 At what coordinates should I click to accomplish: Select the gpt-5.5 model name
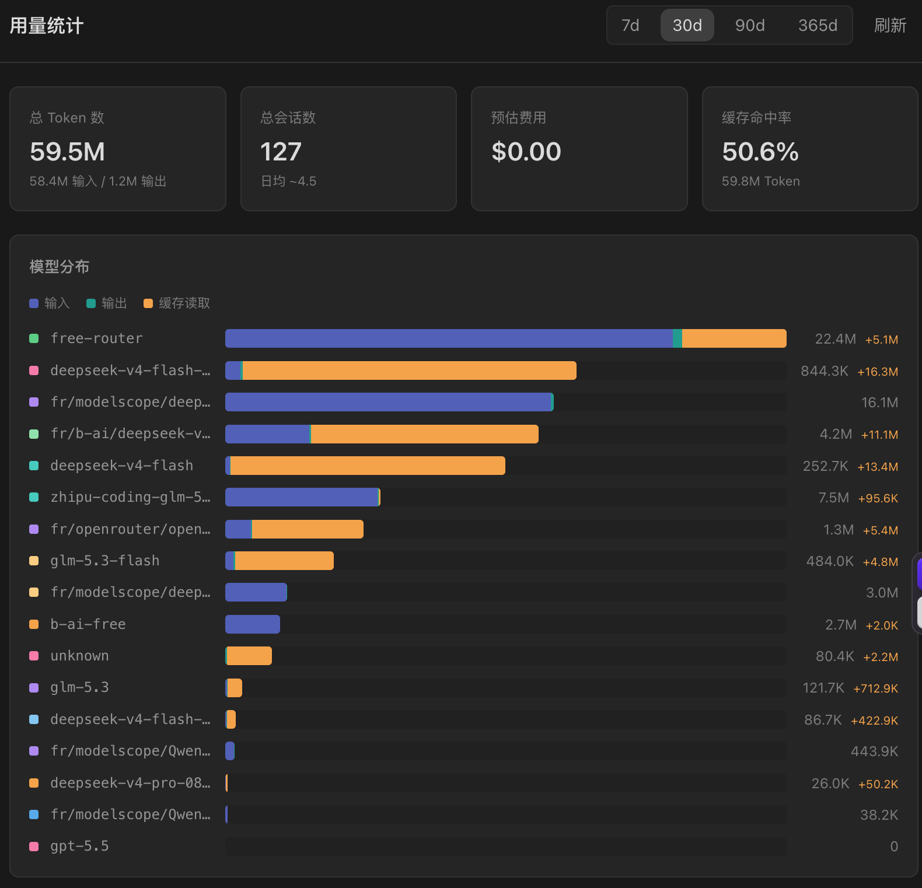click(80, 846)
